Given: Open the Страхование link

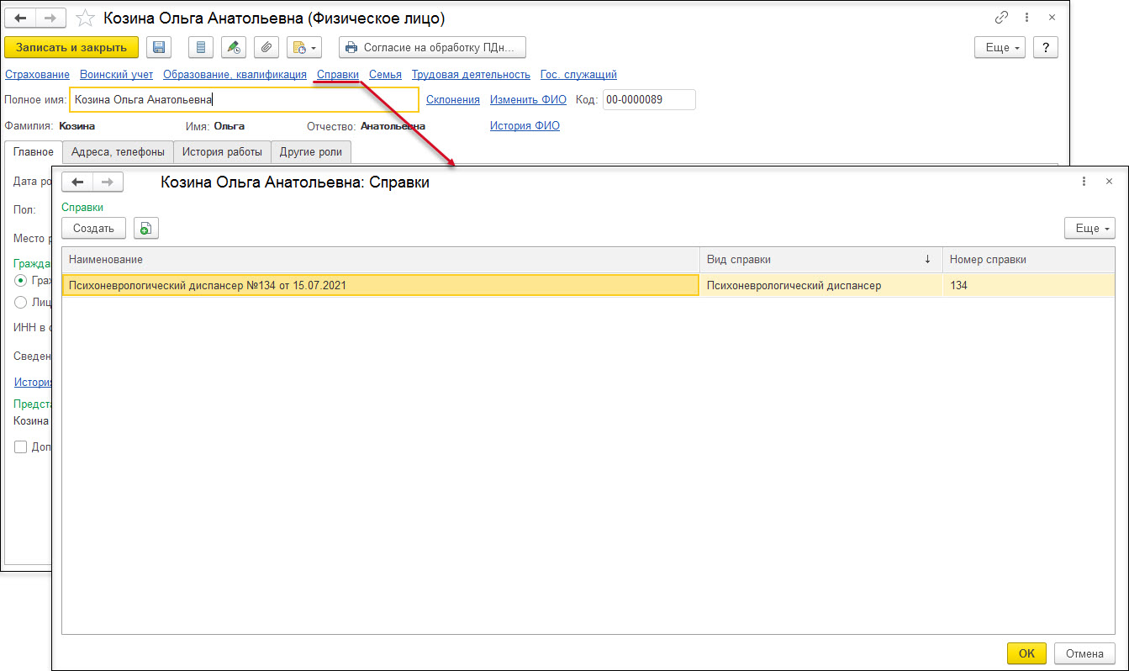Looking at the screenshot, I should 37,75.
